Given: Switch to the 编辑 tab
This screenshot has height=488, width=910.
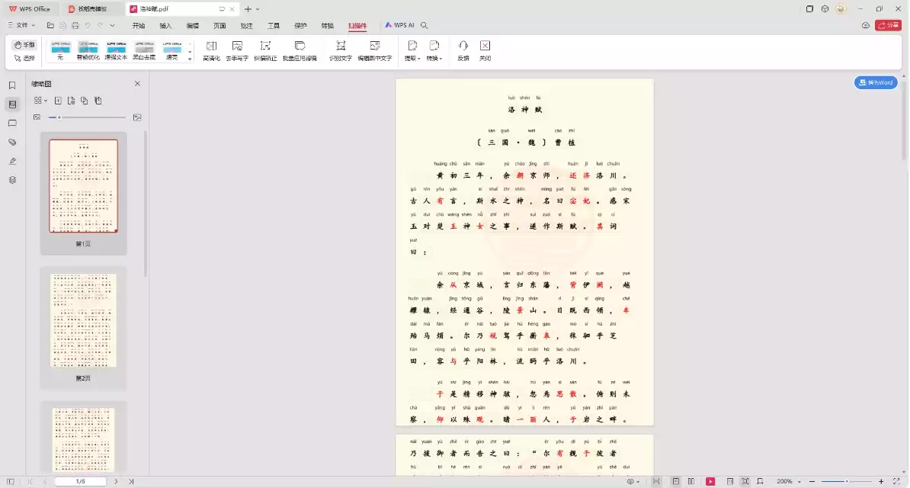Looking at the screenshot, I should pyautogui.click(x=193, y=26).
